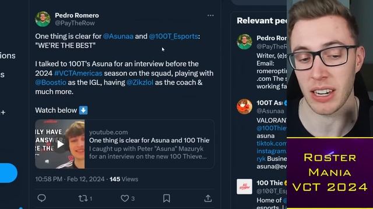
Task: Open the #VCTAmericas hashtag
Action: 78,73
